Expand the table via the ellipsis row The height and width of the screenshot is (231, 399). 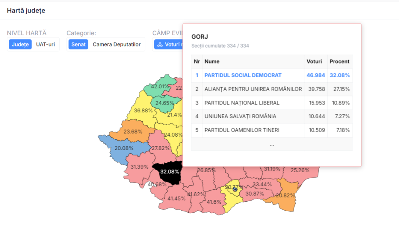pos(272,144)
